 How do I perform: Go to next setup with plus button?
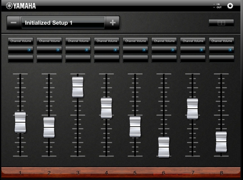point(113,23)
